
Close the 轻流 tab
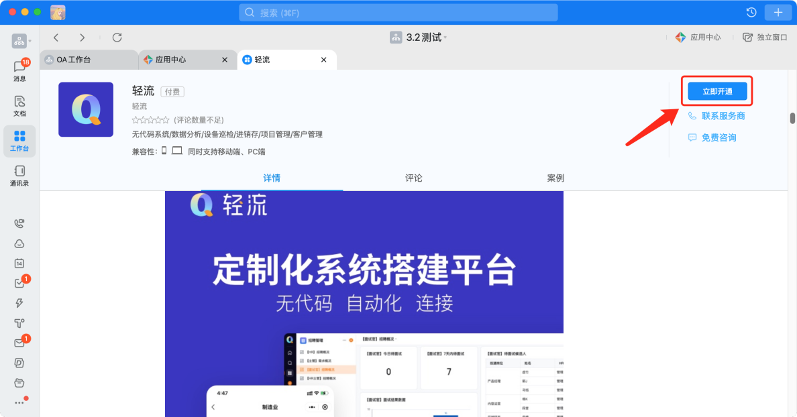click(324, 60)
